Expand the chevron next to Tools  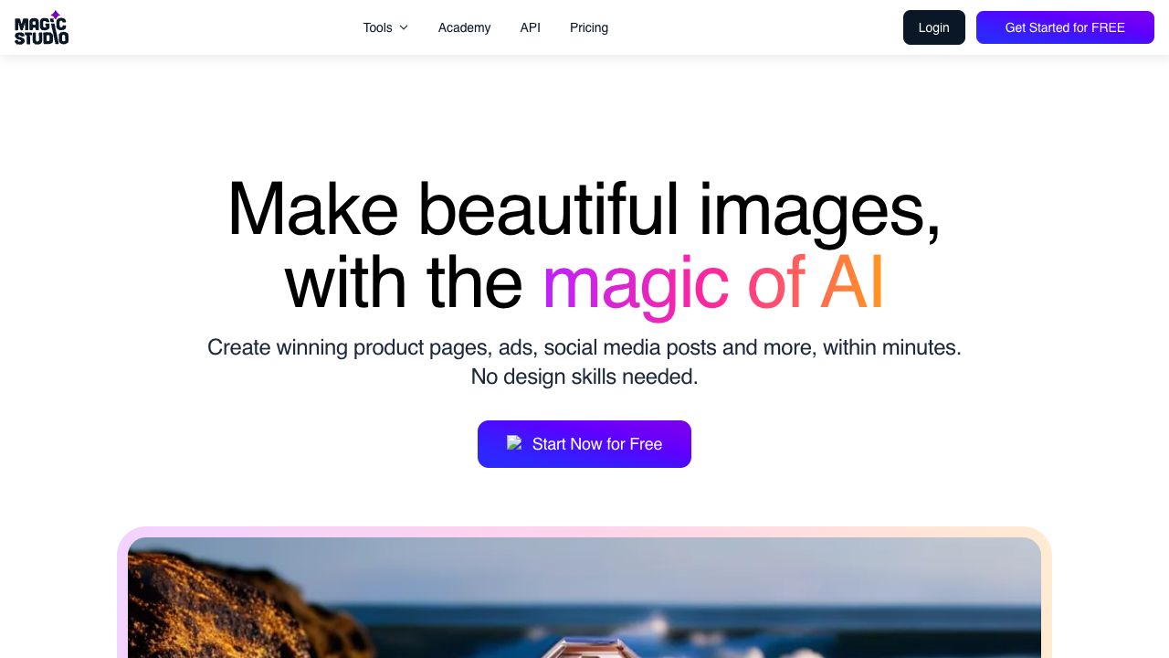pyautogui.click(x=404, y=27)
